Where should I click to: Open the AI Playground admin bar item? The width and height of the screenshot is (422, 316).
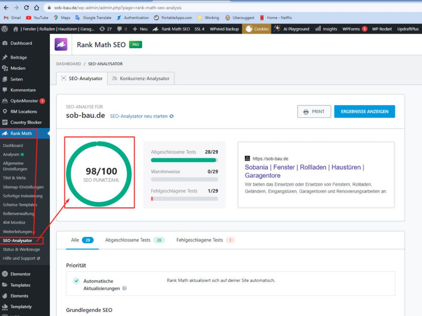coord(292,29)
